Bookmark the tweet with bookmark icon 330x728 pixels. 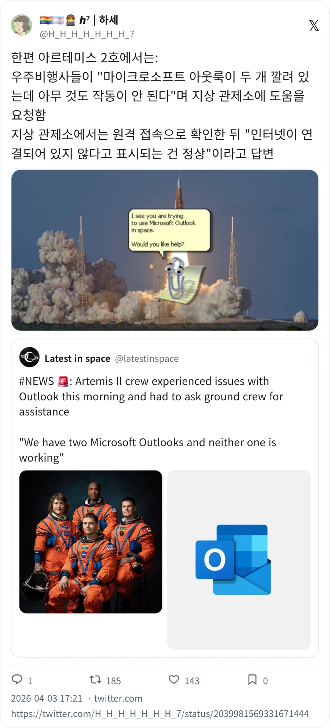(x=252, y=680)
